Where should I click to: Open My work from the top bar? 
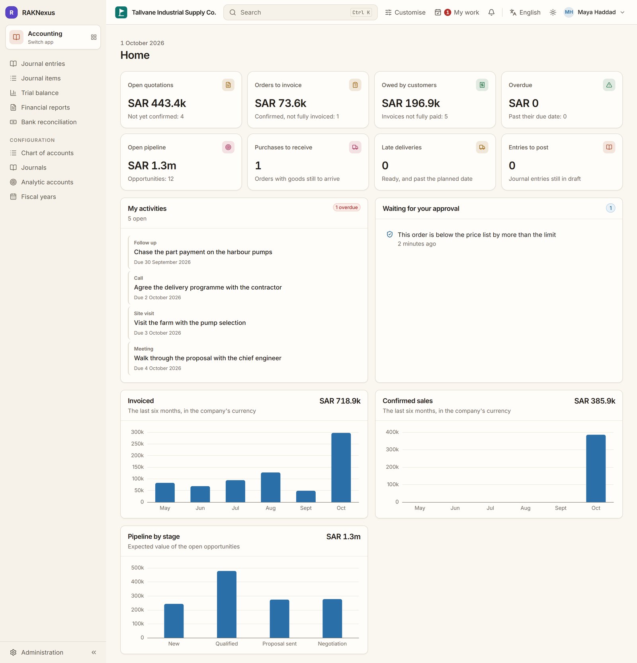point(457,12)
